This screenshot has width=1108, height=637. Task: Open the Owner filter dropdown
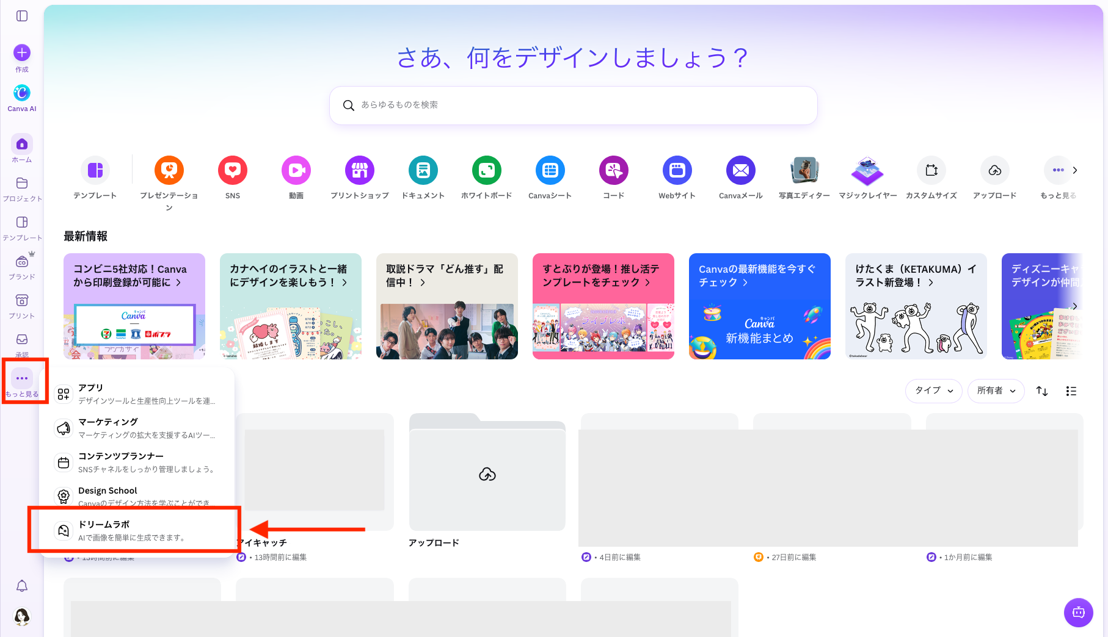[x=996, y=391]
